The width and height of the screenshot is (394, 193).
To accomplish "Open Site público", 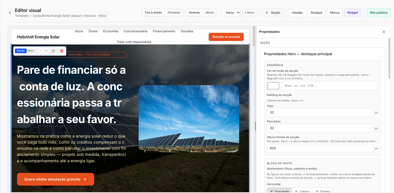I will (x=379, y=13).
